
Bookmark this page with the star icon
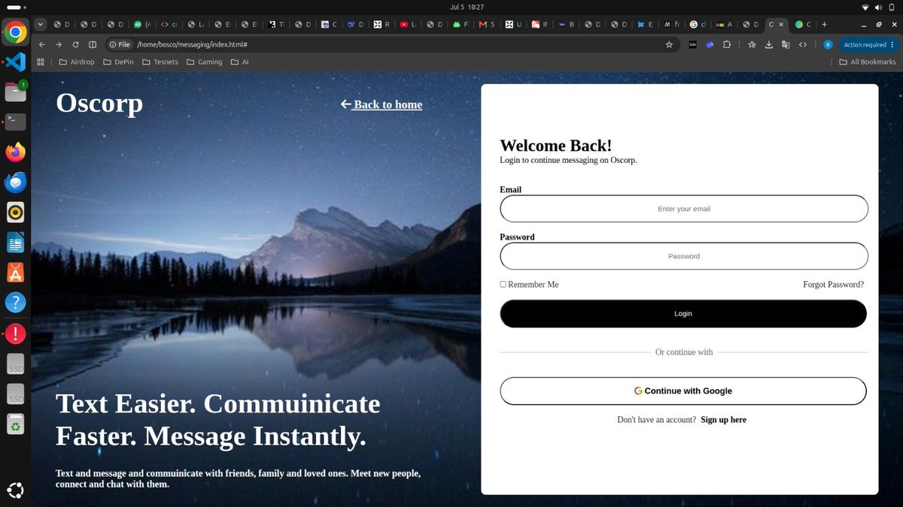[x=669, y=44]
